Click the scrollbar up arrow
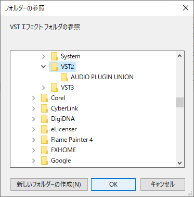Image resolution: width=194 pixels, height=197 pixels. pos(180,56)
